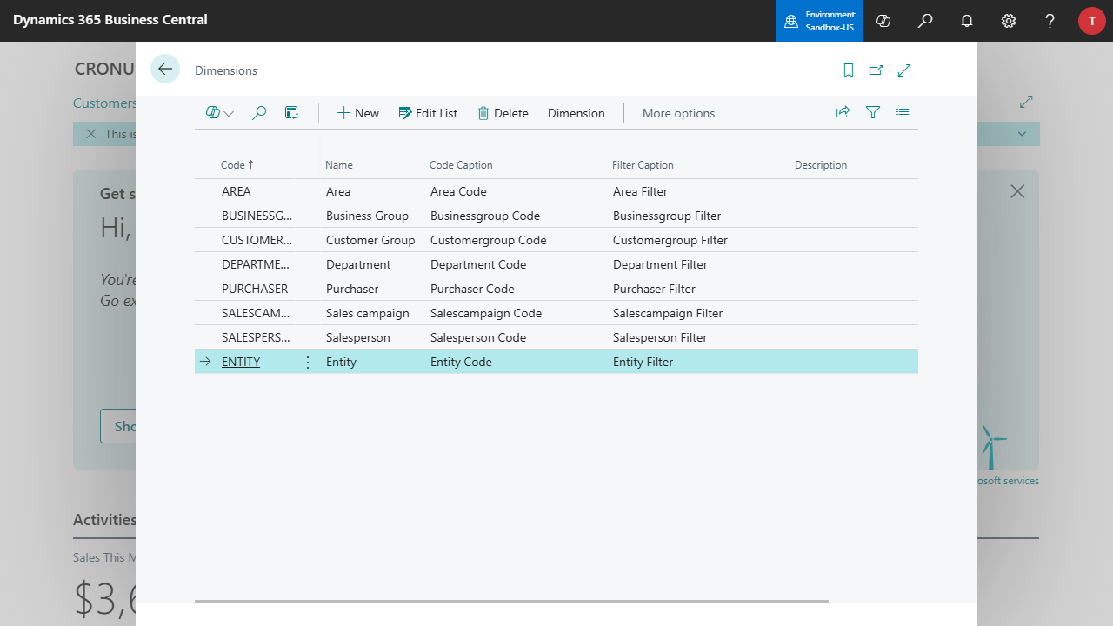Open the Dimension menu

(576, 113)
